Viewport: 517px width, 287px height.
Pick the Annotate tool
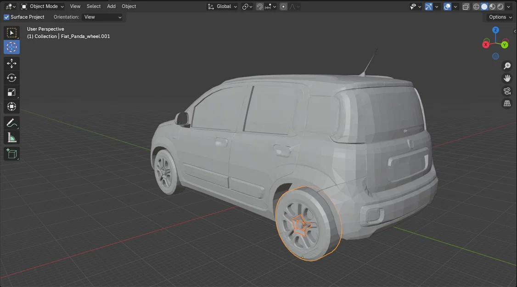11,123
